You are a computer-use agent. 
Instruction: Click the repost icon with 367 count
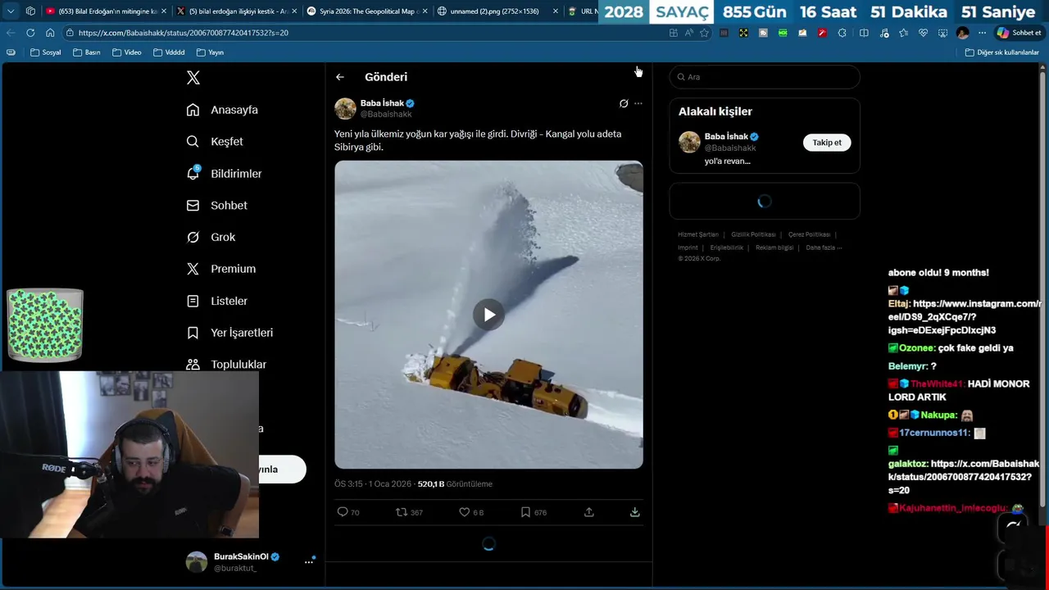tap(409, 512)
